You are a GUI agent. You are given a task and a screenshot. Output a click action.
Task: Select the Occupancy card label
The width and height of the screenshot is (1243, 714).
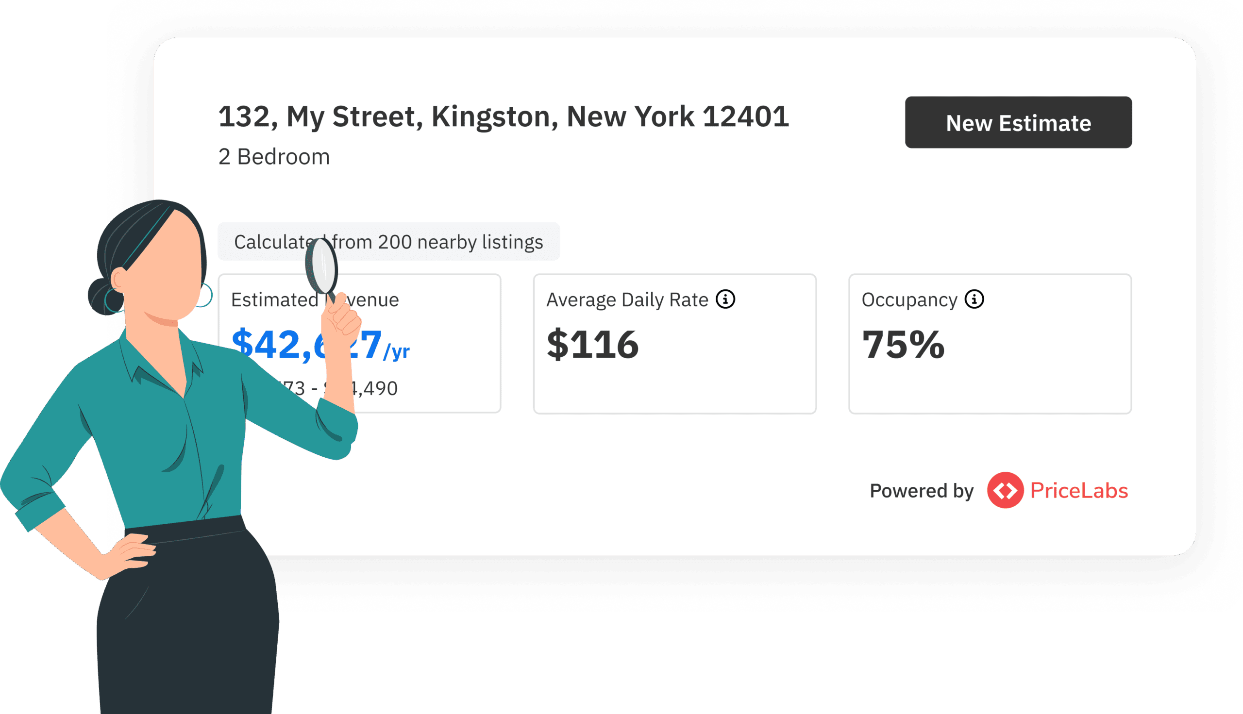pos(909,299)
